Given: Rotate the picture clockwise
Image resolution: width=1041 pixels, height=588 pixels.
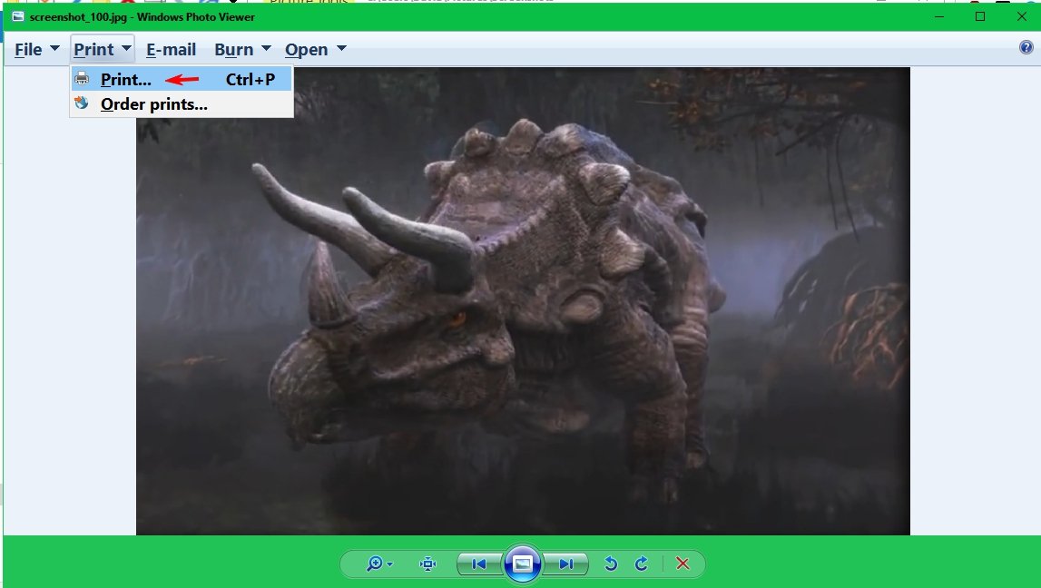Looking at the screenshot, I should coord(642,564).
